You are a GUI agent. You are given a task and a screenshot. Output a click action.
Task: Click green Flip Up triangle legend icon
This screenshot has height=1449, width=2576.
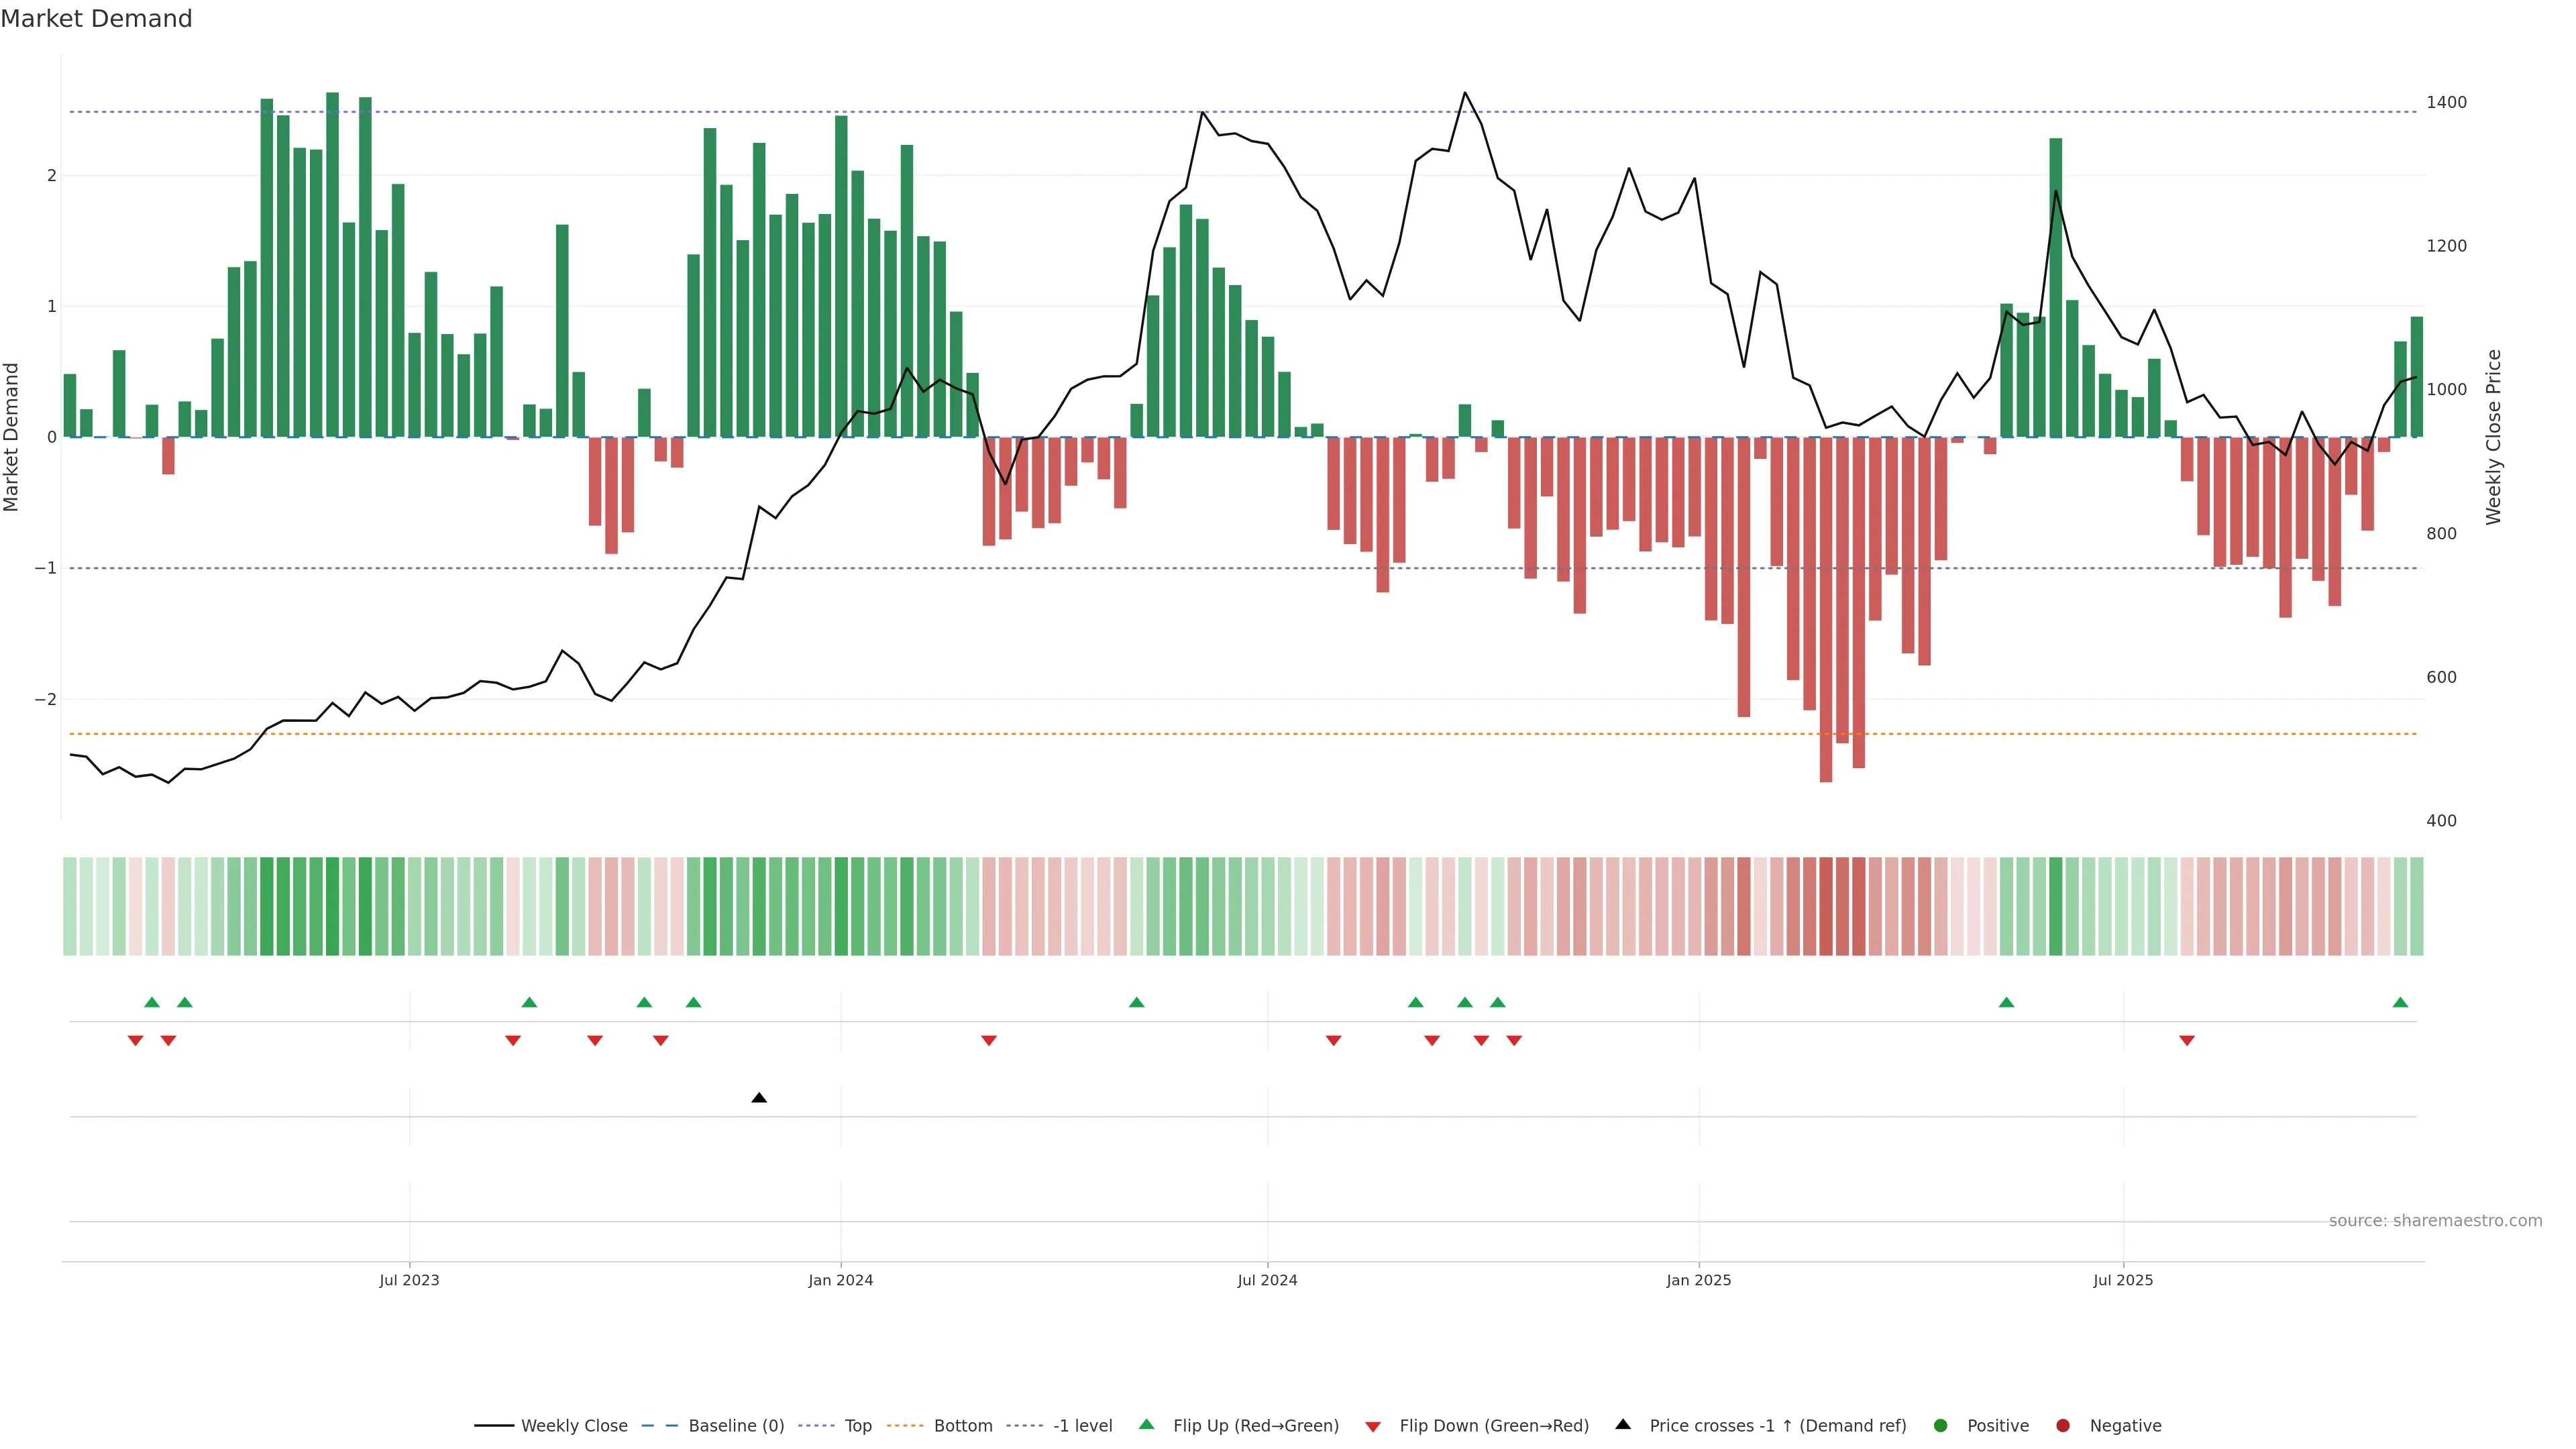(1146, 1424)
